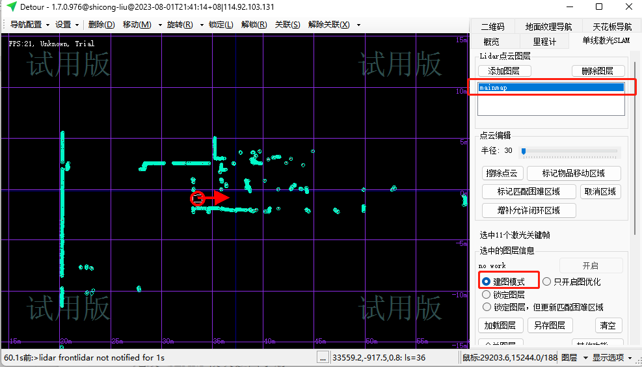Choose the 锁定图层 radio option

pyautogui.click(x=487, y=295)
